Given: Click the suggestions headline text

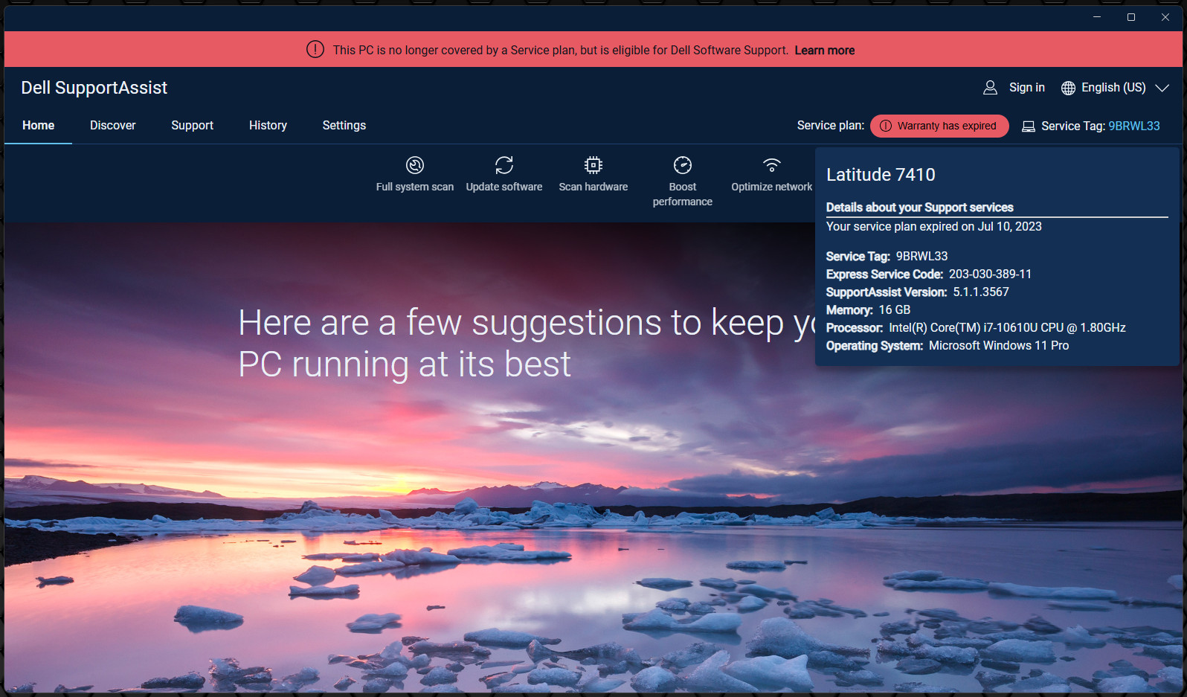Looking at the screenshot, I should pyautogui.click(x=527, y=344).
